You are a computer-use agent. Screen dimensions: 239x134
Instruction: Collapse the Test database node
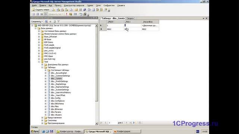pos(39,62)
